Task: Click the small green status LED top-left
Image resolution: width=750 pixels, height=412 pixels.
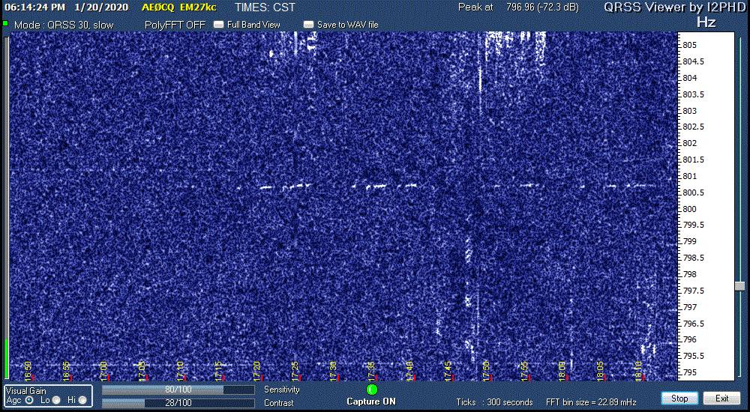Action: click(x=5, y=23)
